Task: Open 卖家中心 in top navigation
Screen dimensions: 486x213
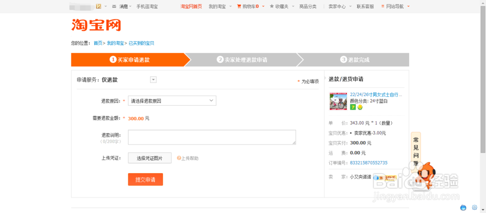Action: (x=337, y=6)
